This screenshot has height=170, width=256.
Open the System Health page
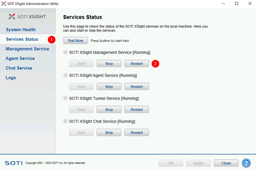(21, 29)
